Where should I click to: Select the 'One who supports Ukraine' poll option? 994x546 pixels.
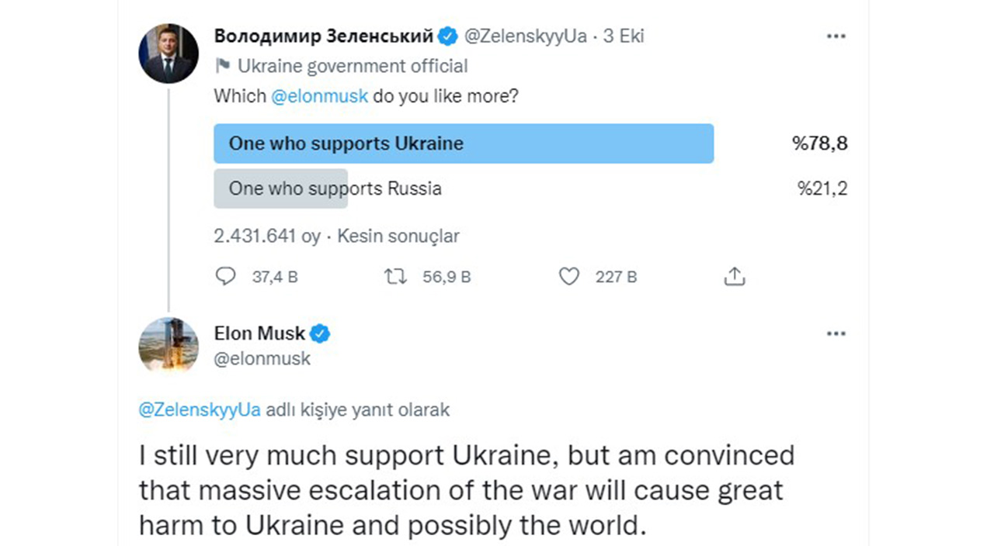[x=464, y=143]
